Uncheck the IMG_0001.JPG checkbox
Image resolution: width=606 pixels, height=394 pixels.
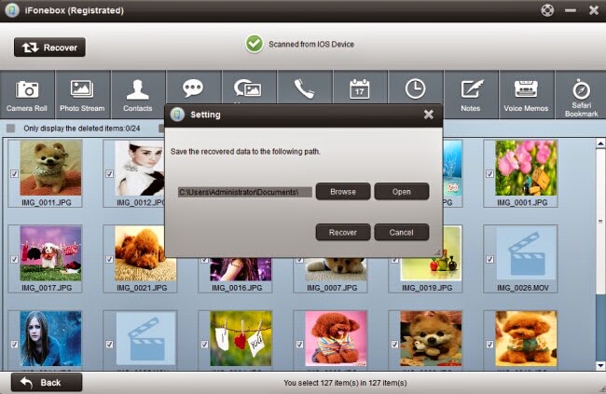[x=489, y=174]
